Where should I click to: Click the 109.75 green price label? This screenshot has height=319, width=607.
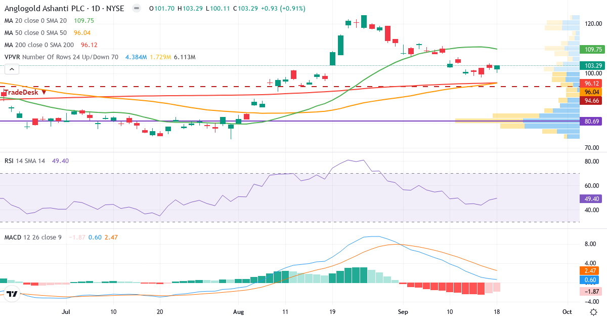592,50
